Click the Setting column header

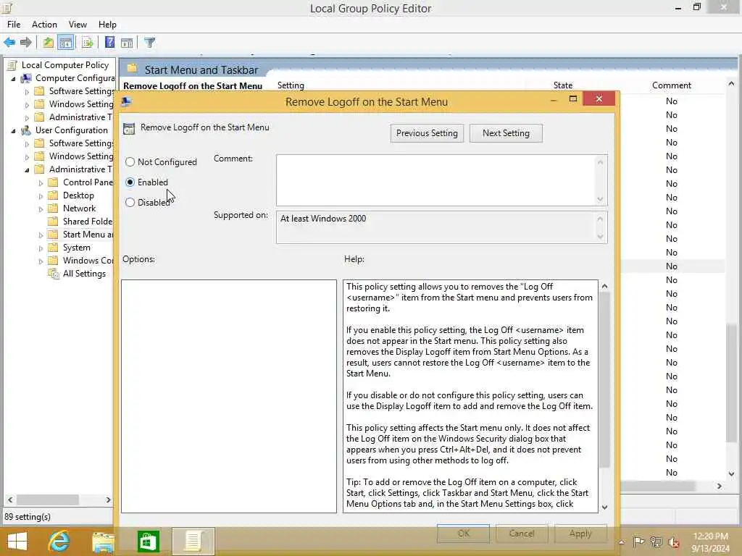pos(291,85)
